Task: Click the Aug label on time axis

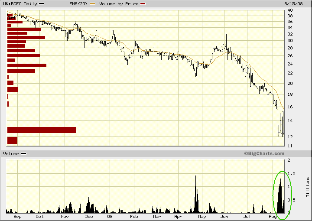Action: pyautogui.click(x=272, y=216)
